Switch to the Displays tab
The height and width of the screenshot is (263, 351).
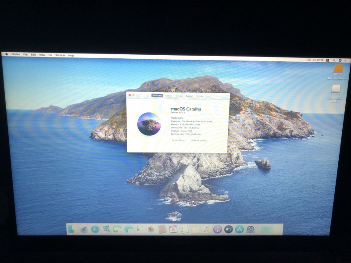point(168,96)
